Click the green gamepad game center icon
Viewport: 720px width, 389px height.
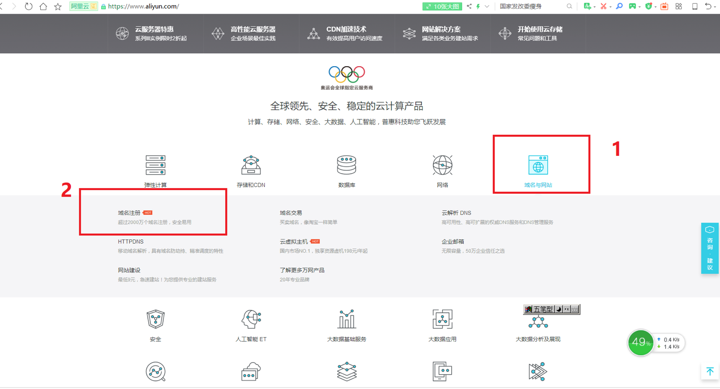point(633,6)
